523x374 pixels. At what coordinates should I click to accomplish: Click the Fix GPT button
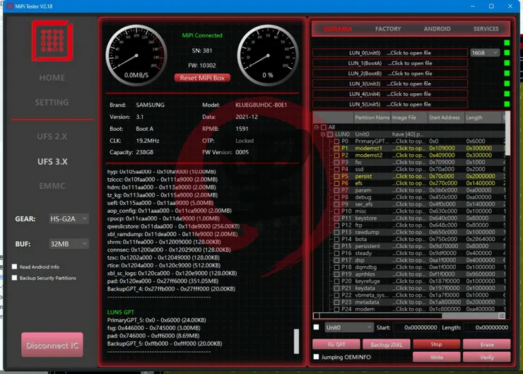click(336, 344)
